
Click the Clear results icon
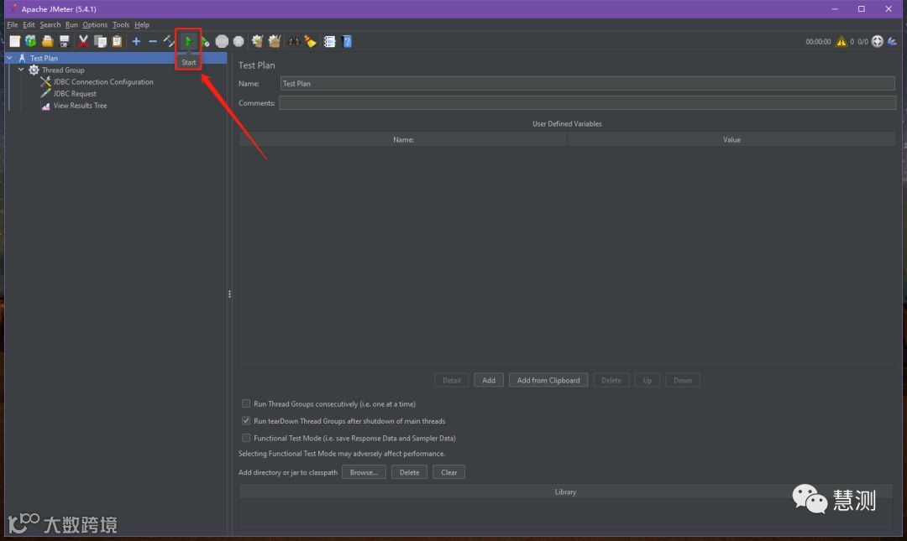click(x=258, y=41)
